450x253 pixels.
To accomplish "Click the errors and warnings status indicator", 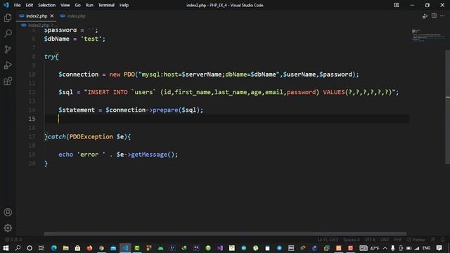I will click(x=13, y=240).
